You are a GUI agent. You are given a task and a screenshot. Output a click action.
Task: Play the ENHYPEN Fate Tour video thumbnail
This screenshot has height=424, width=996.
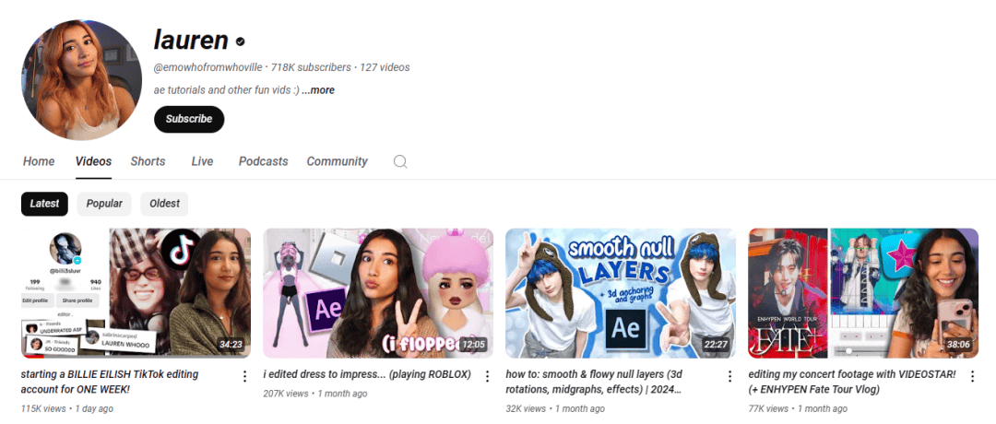pyautogui.click(x=863, y=293)
